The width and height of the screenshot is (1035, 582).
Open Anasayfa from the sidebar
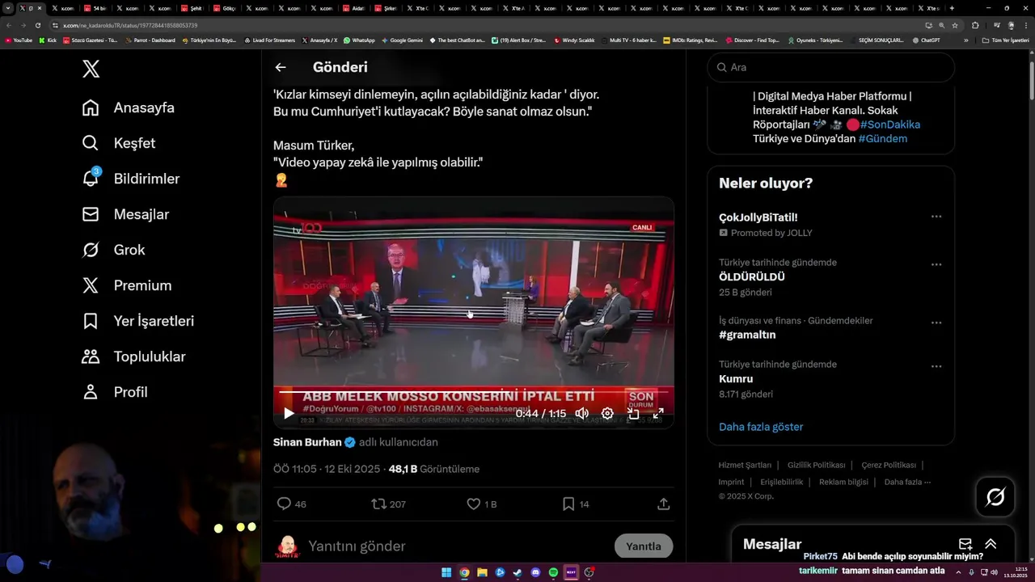[x=129, y=108]
